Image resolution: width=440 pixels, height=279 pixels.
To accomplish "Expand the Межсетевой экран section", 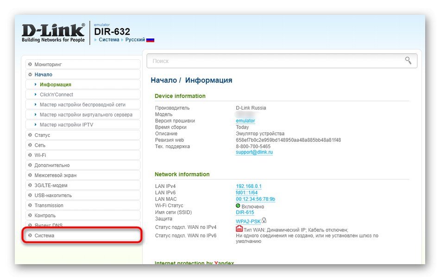I will [83, 175].
